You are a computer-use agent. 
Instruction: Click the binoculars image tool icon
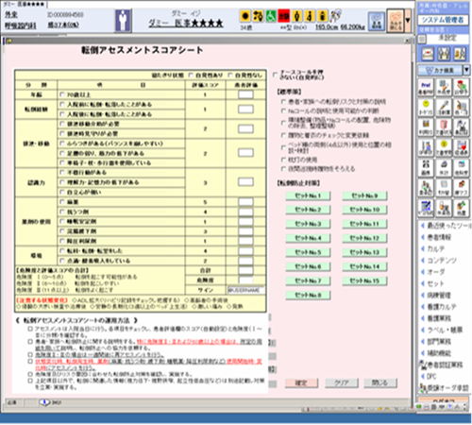click(426, 167)
